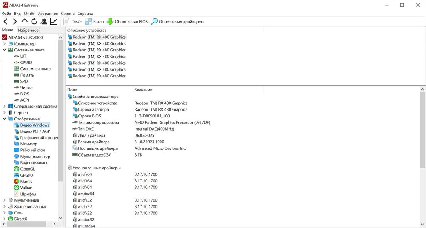Open the Вид menu
Screen dimensions: 426x228
click(x=17, y=14)
